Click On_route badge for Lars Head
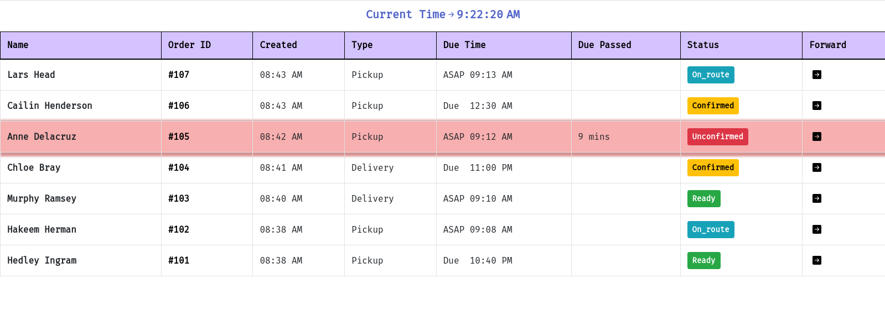 point(710,75)
